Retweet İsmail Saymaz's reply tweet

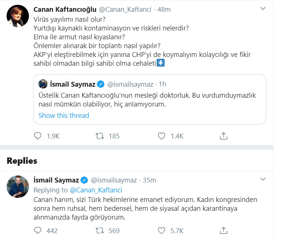pos(100,231)
